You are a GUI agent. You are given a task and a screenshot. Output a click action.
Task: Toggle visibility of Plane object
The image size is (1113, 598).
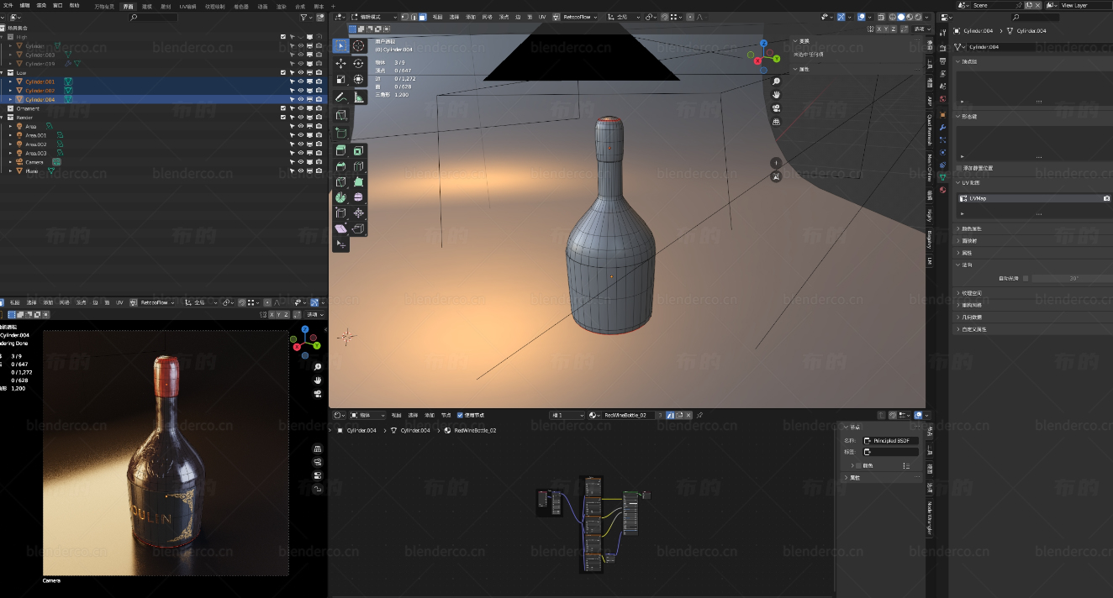click(x=301, y=171)
